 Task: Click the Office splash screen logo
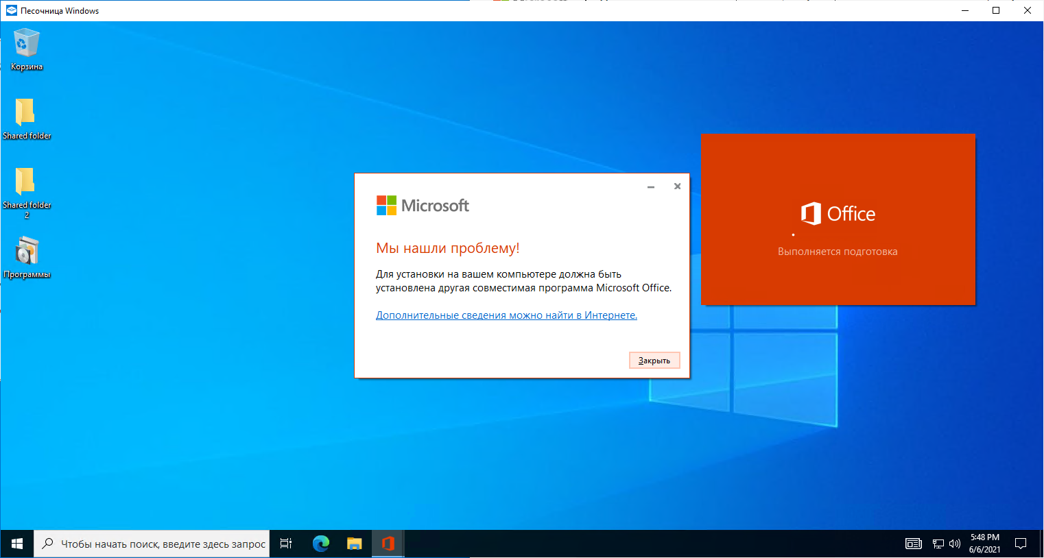838,214
